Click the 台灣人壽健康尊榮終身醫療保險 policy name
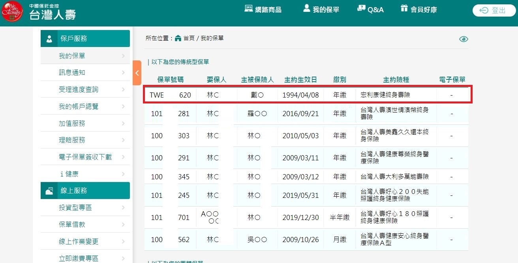 tap(394, 158)
